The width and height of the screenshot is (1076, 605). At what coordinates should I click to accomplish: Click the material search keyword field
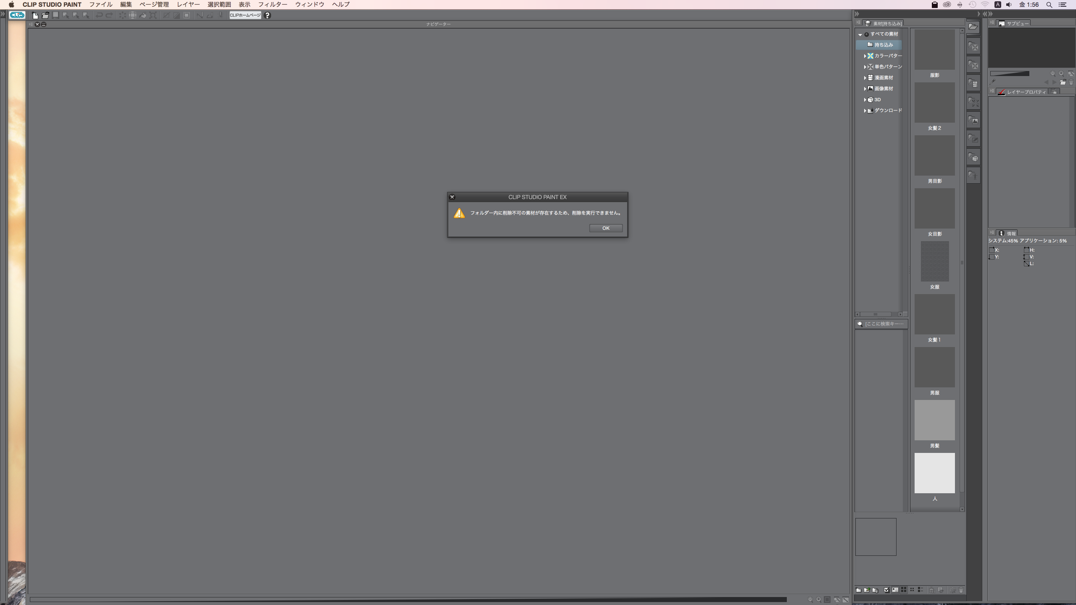pyautogui.click(x=884, y=324)
